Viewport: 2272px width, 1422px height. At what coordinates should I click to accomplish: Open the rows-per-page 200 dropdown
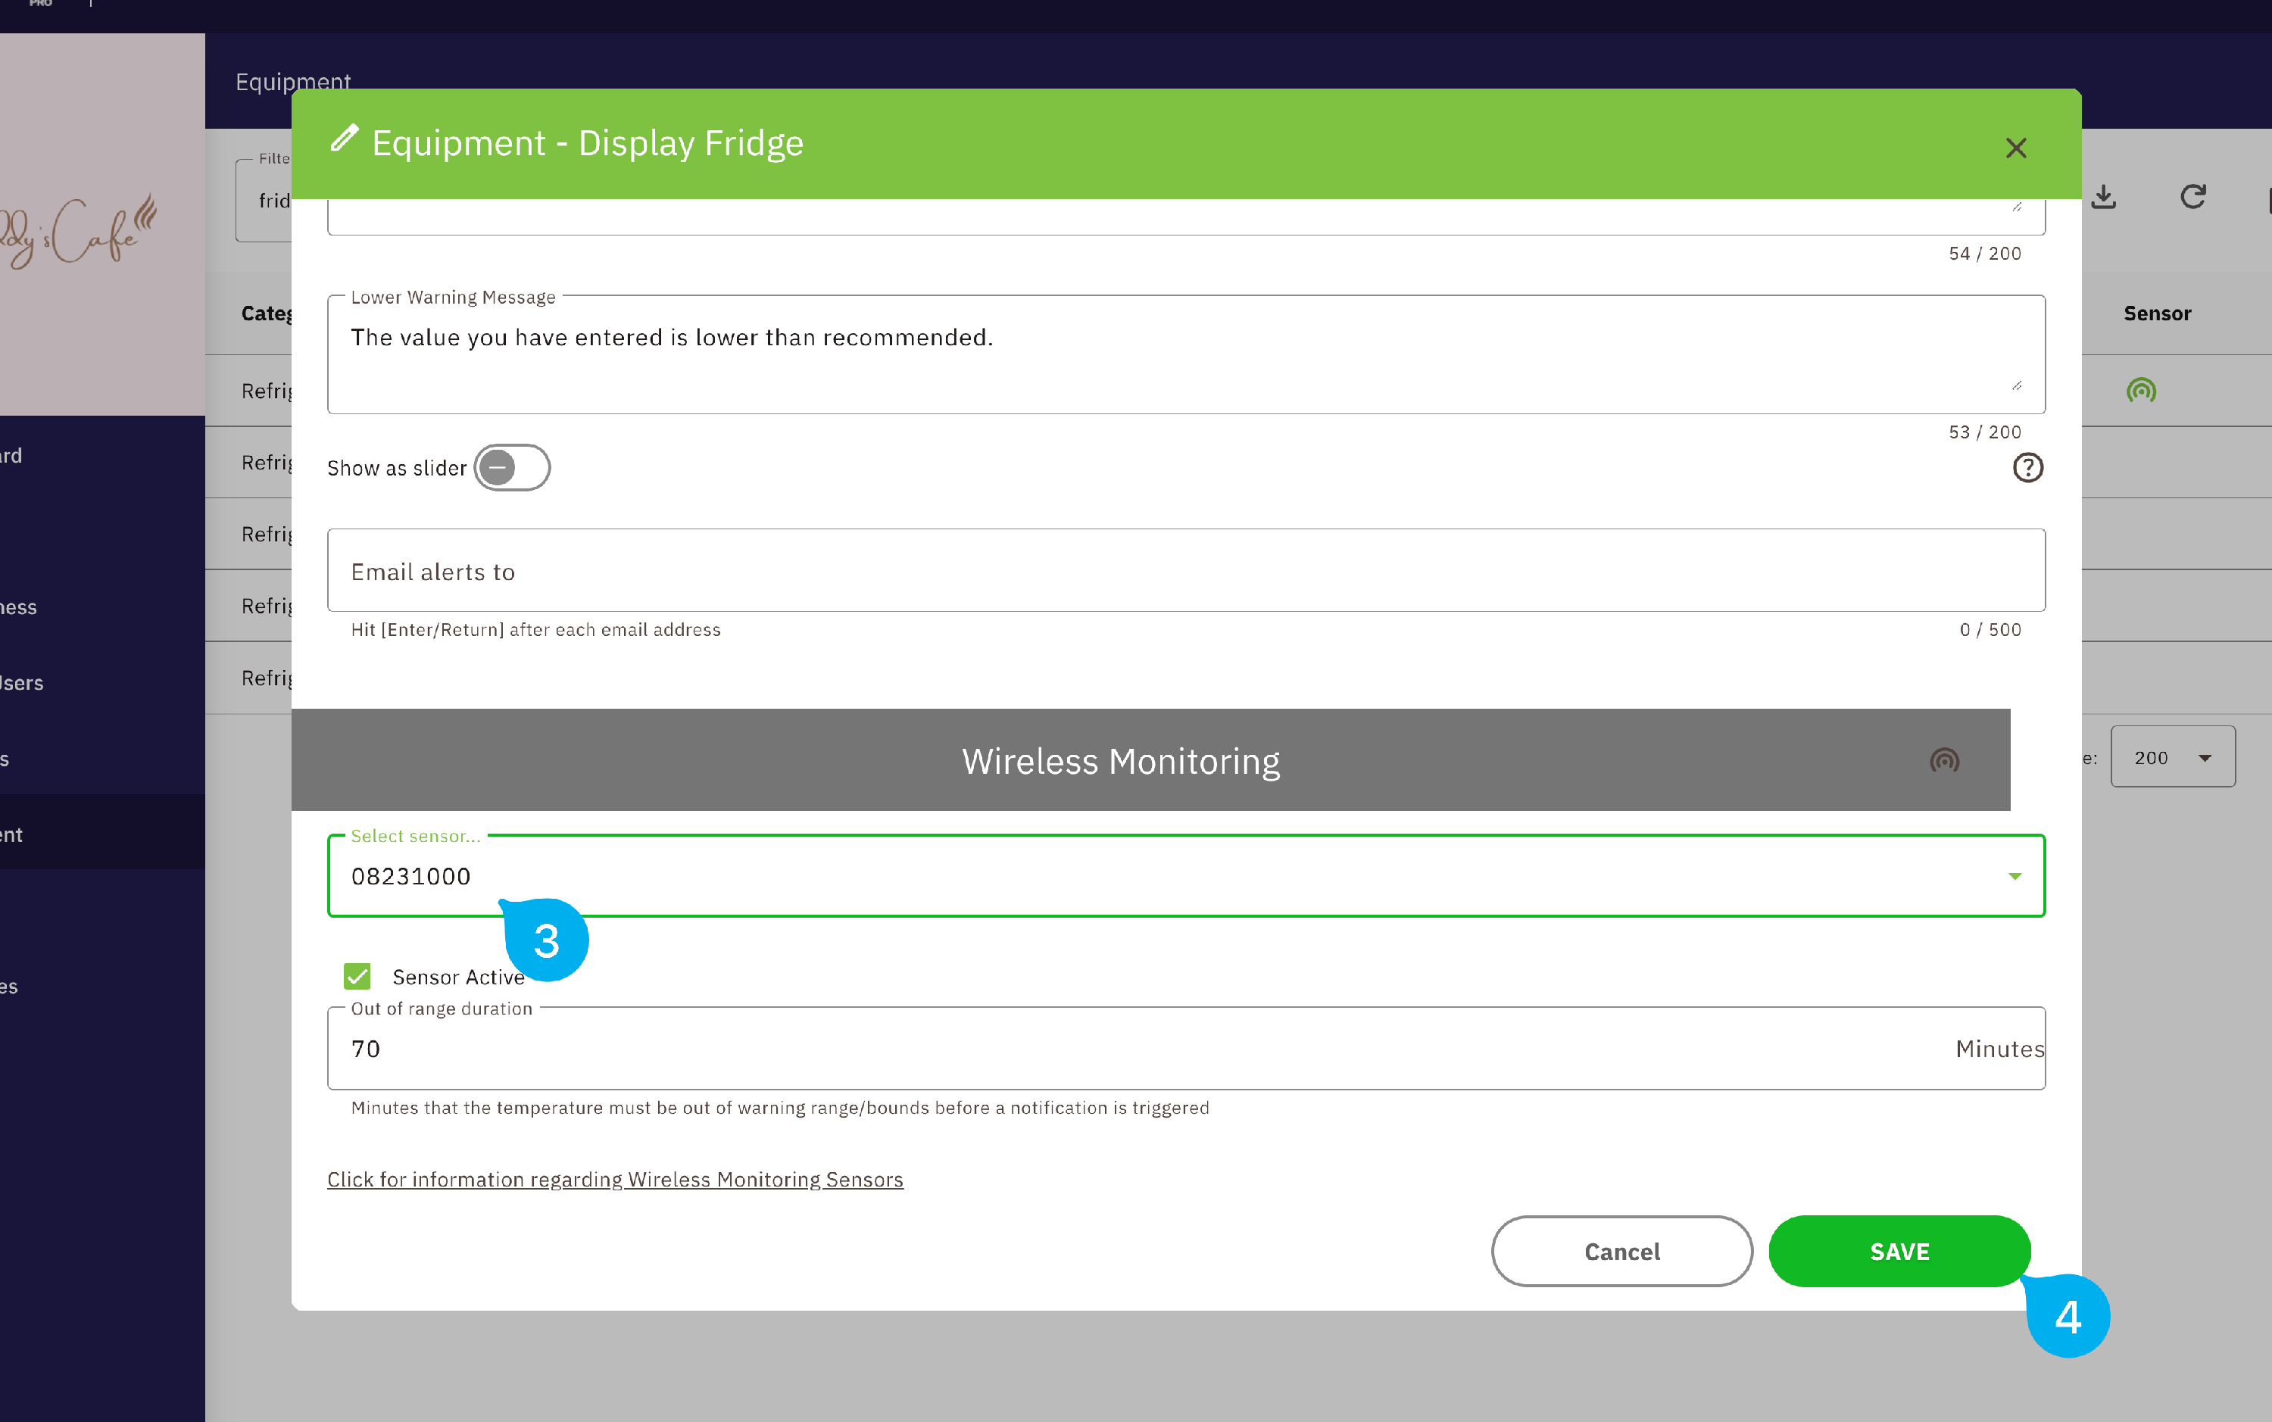[x=2172, y=757]
